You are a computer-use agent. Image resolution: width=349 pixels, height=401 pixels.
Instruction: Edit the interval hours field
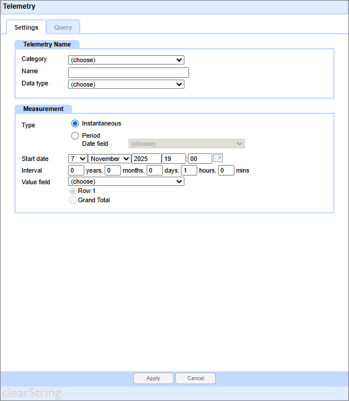click(x=188, y=171)
